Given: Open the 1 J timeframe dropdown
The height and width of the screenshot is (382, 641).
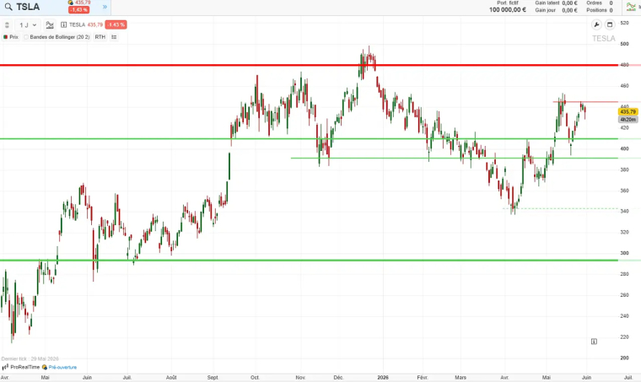Looking at the screenshot, I should 28,25.
